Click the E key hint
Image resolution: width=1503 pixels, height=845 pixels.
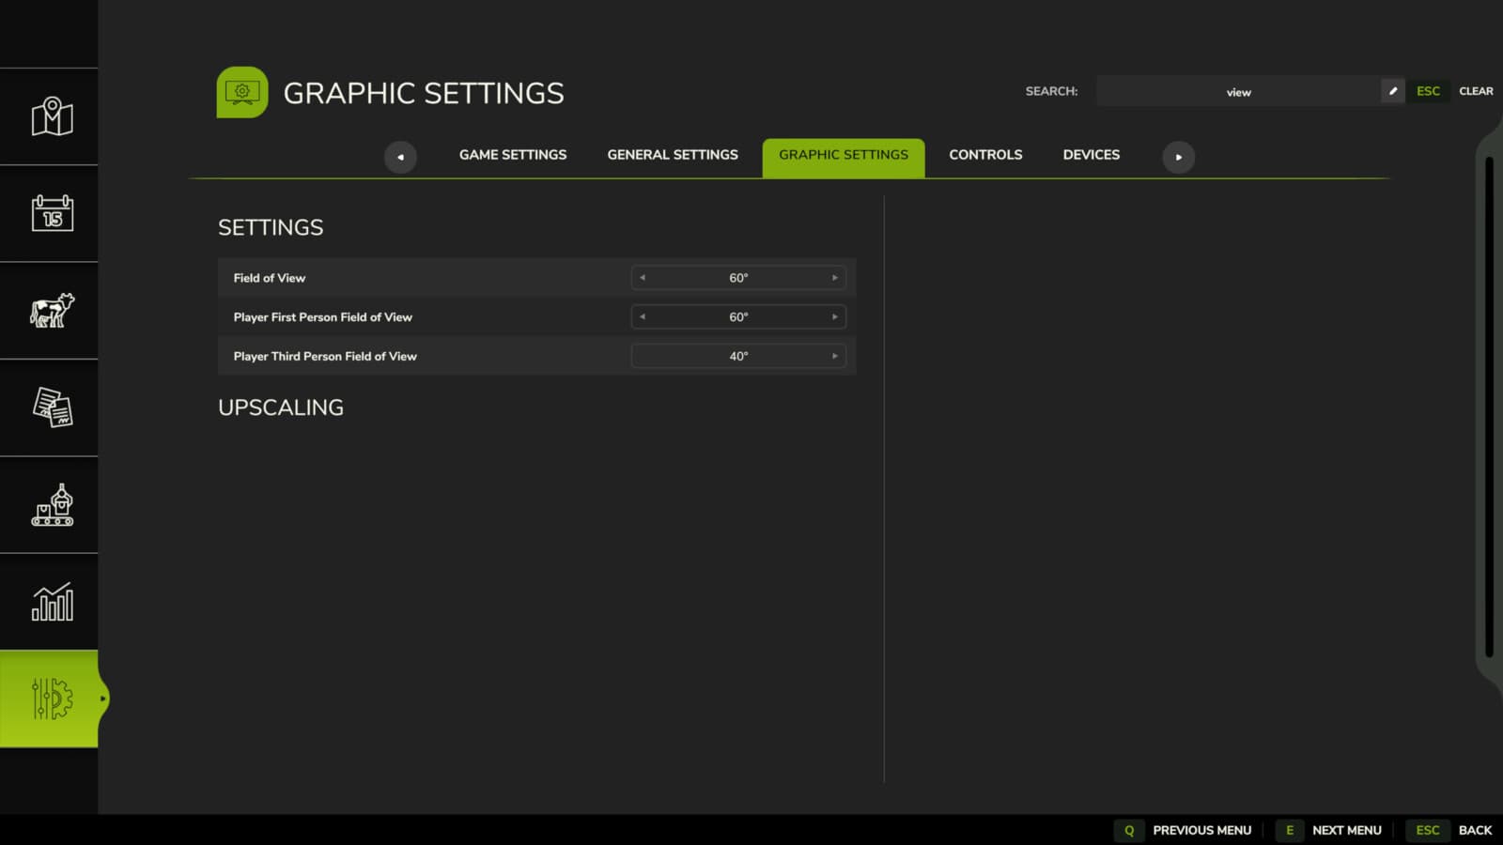coord(1290,830)
